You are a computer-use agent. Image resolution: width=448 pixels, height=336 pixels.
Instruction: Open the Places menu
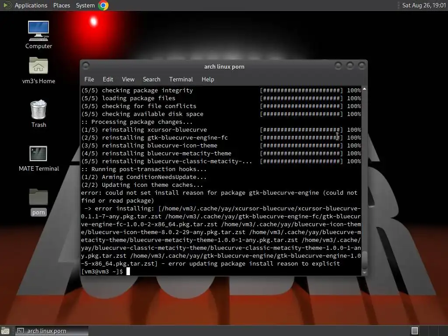(61, 5)
